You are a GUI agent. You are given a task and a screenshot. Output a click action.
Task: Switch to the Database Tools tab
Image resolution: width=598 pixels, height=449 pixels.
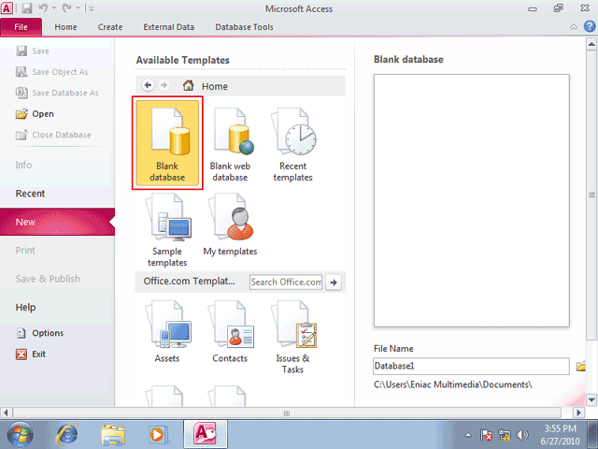coord(244,27)
